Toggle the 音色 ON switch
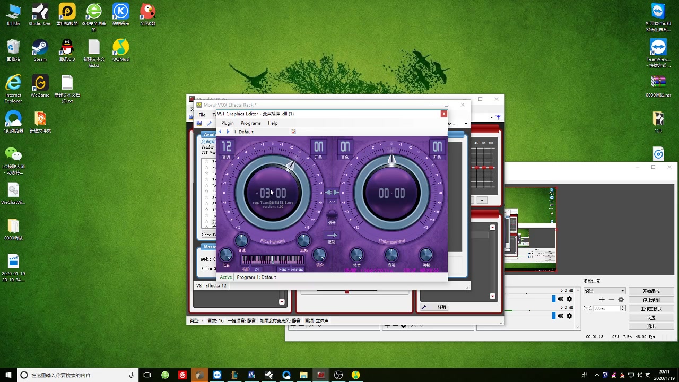Viewport: 679px width, 382px height. tap(345, 147)
